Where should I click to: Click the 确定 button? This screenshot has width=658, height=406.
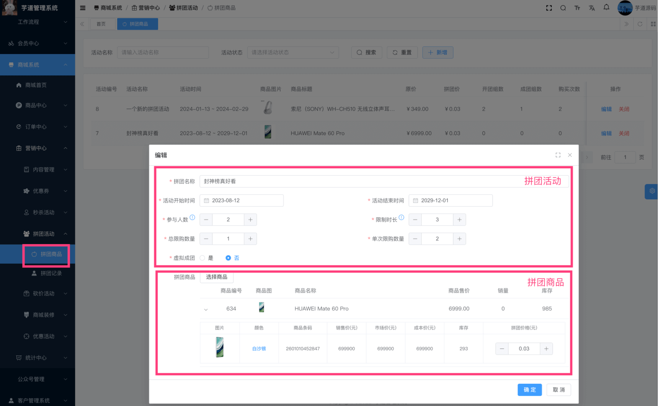pos(529,390)
